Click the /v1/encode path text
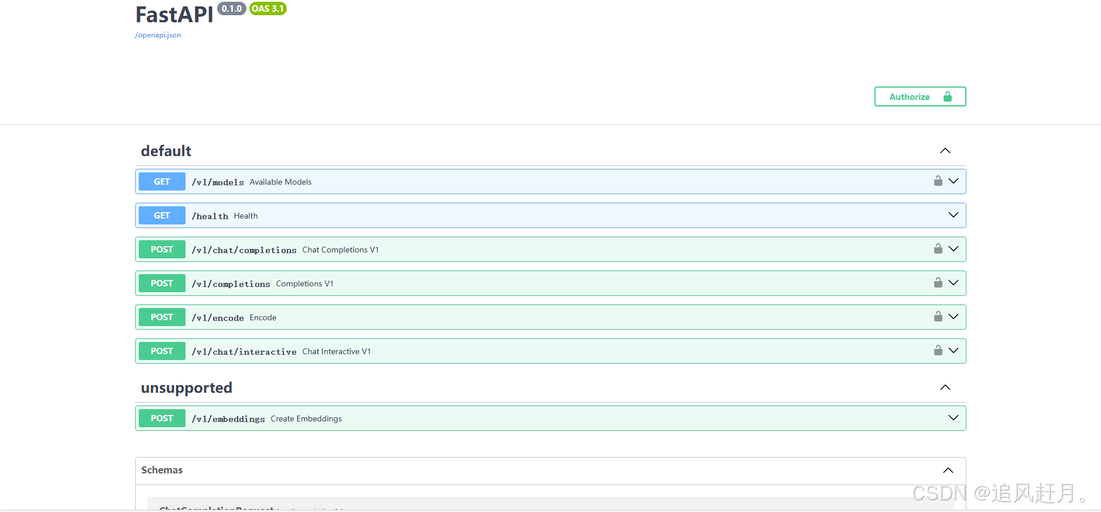This screenshot has width=1101, height=512. click(218, 318)
